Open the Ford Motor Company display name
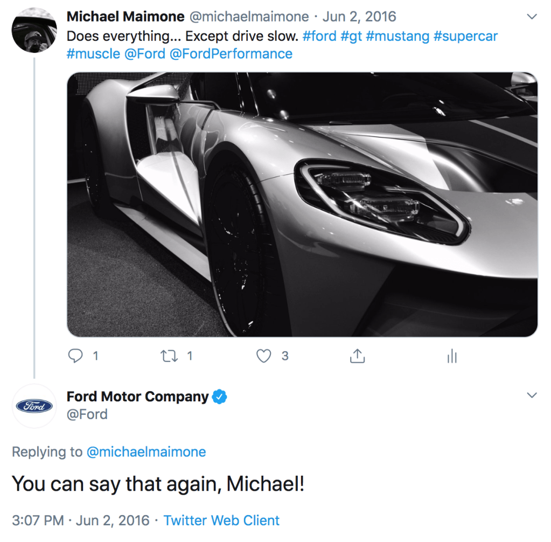551x542 pixels. point(137,397)
